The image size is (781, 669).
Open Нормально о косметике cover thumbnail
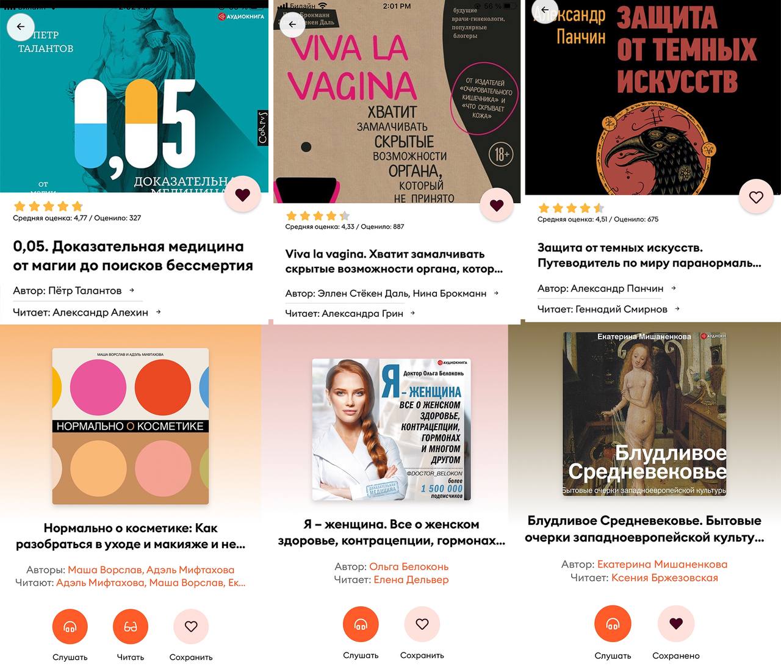pos(131,426)
